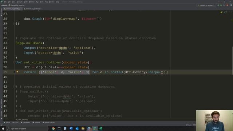Click on @app.callback decorator line 33
The image size is (233, 131).
[x=29, y=43]
